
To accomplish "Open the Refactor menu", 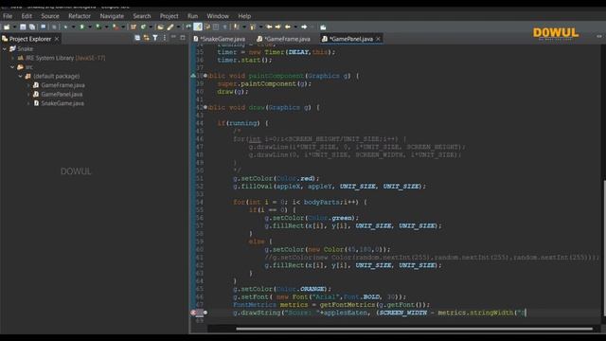I will pyautogui.click(x=80, y=16).
